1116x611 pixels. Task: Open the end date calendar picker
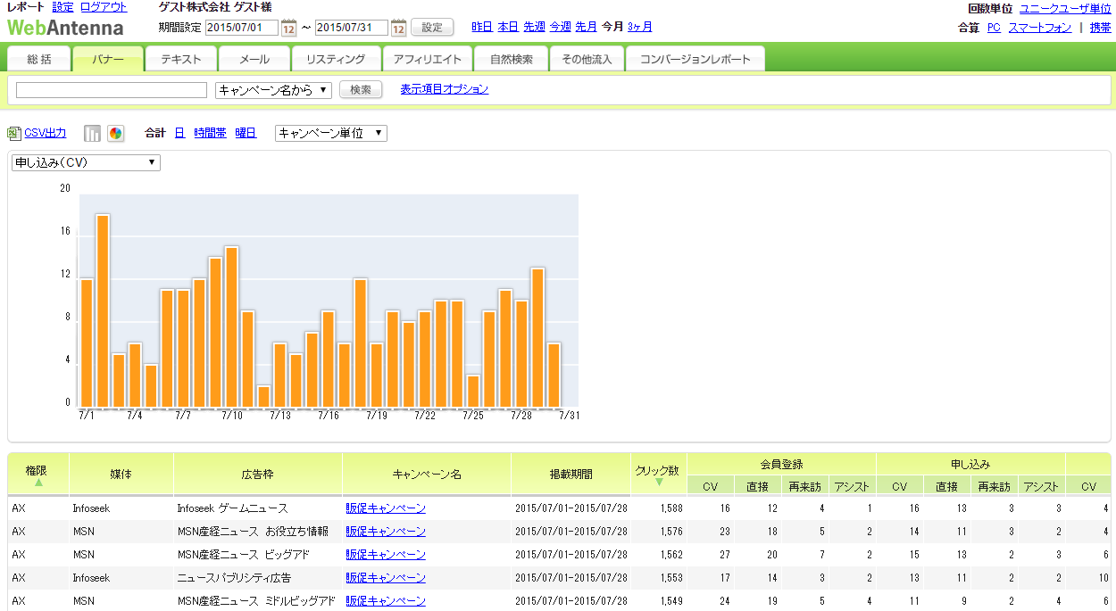click(398, 28)
